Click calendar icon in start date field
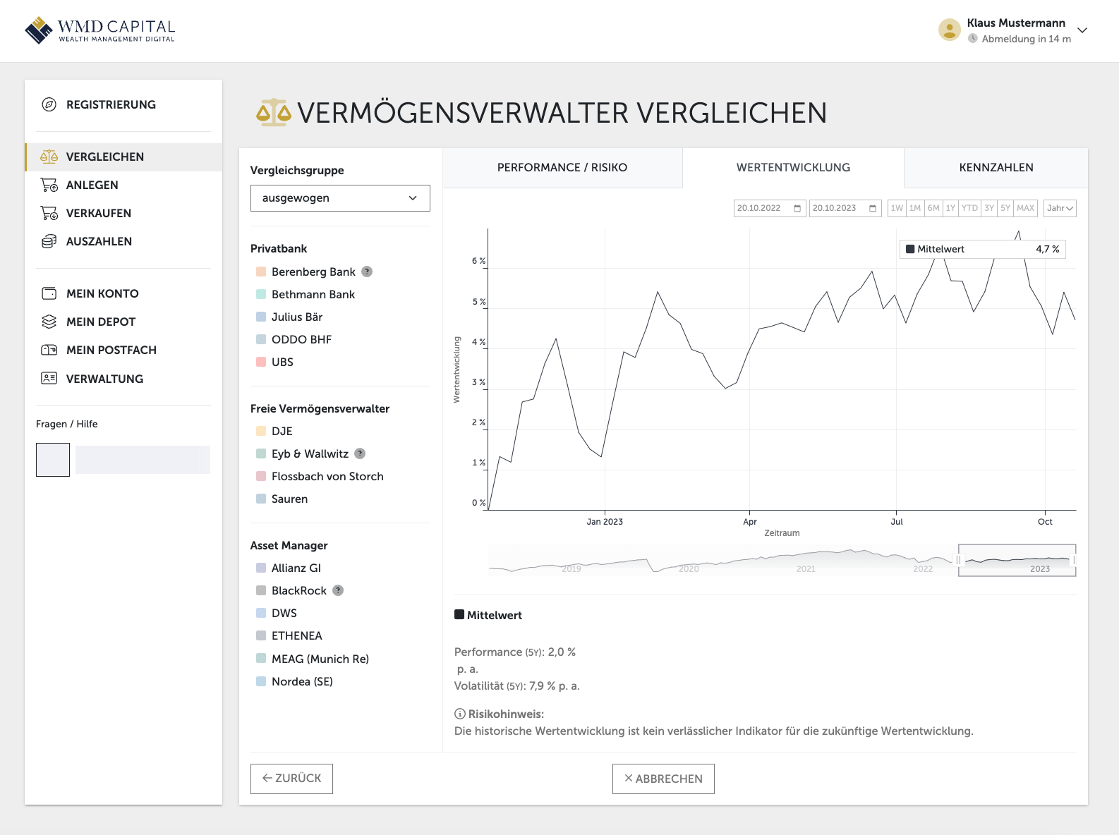Viewport: 1119px width, 835px height. (x=797, y=208)
